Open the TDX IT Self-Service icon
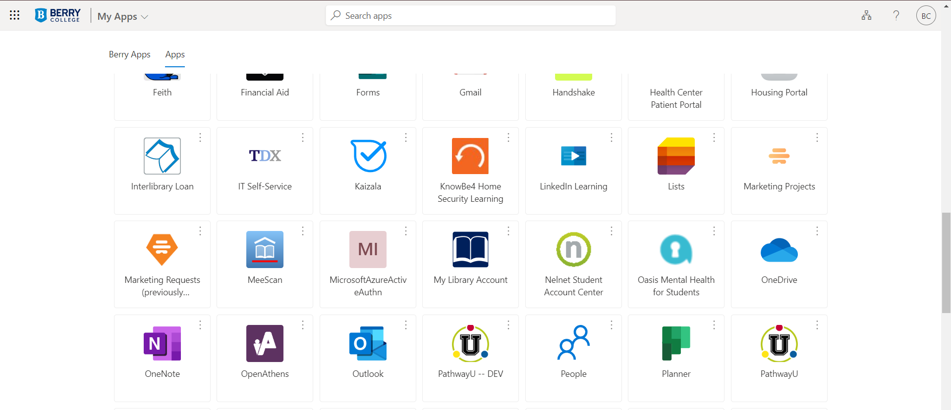The image size is (951, 410). click(265, 156)
